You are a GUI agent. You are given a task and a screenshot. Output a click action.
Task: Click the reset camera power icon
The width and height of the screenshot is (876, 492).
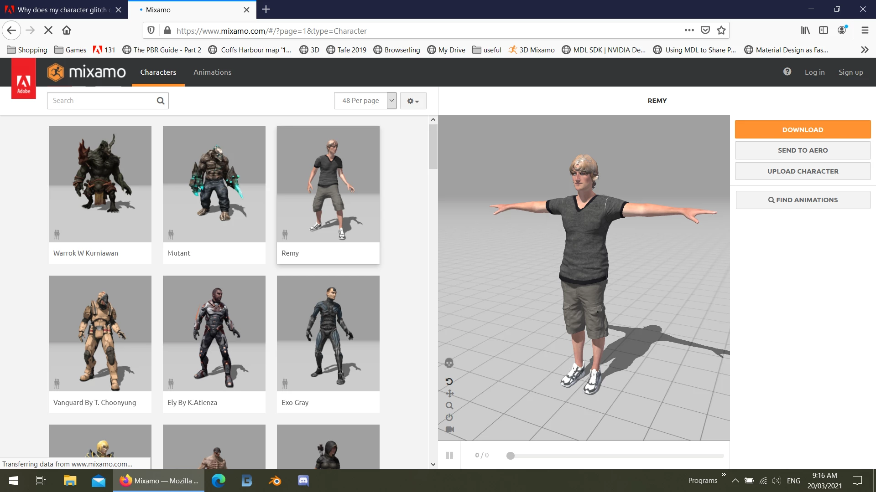click(449, 417)
